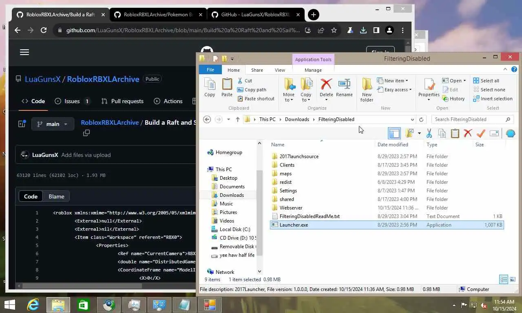Viewport: 522px width, 313px height.
Task: Click Copy path in Clipboard group
Action: [251, 90]
